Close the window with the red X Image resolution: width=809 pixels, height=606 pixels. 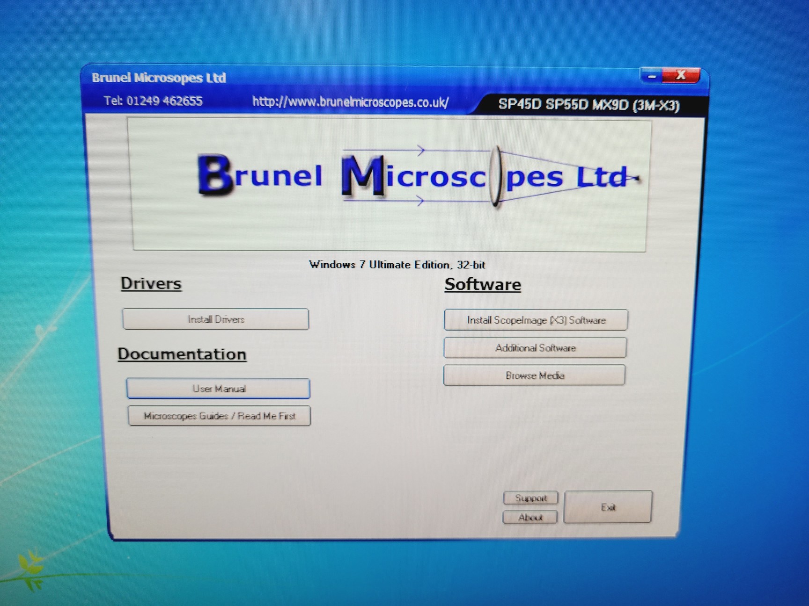pyautogui.click(x=681, y=75)
